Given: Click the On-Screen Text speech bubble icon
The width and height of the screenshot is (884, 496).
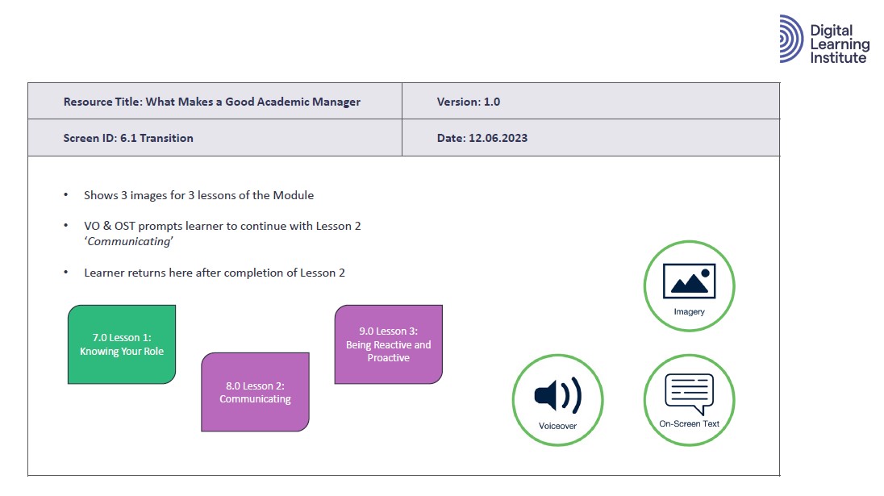Looking at the screenshot, I should pos(689,392).
